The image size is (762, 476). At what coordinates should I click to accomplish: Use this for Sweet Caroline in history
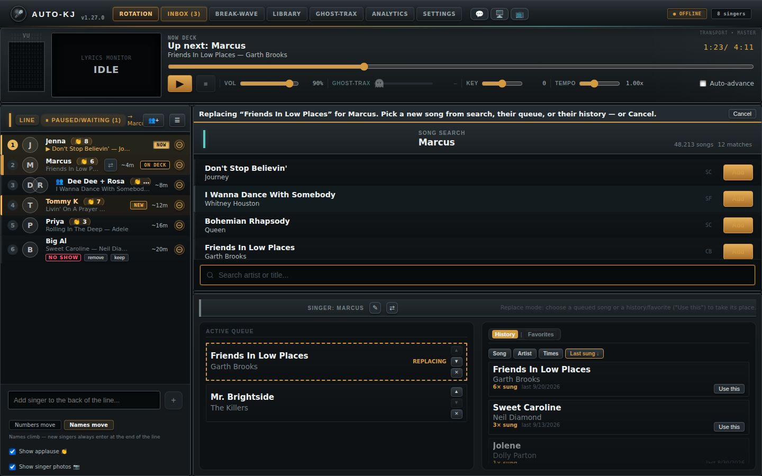(x=729, y=427)
